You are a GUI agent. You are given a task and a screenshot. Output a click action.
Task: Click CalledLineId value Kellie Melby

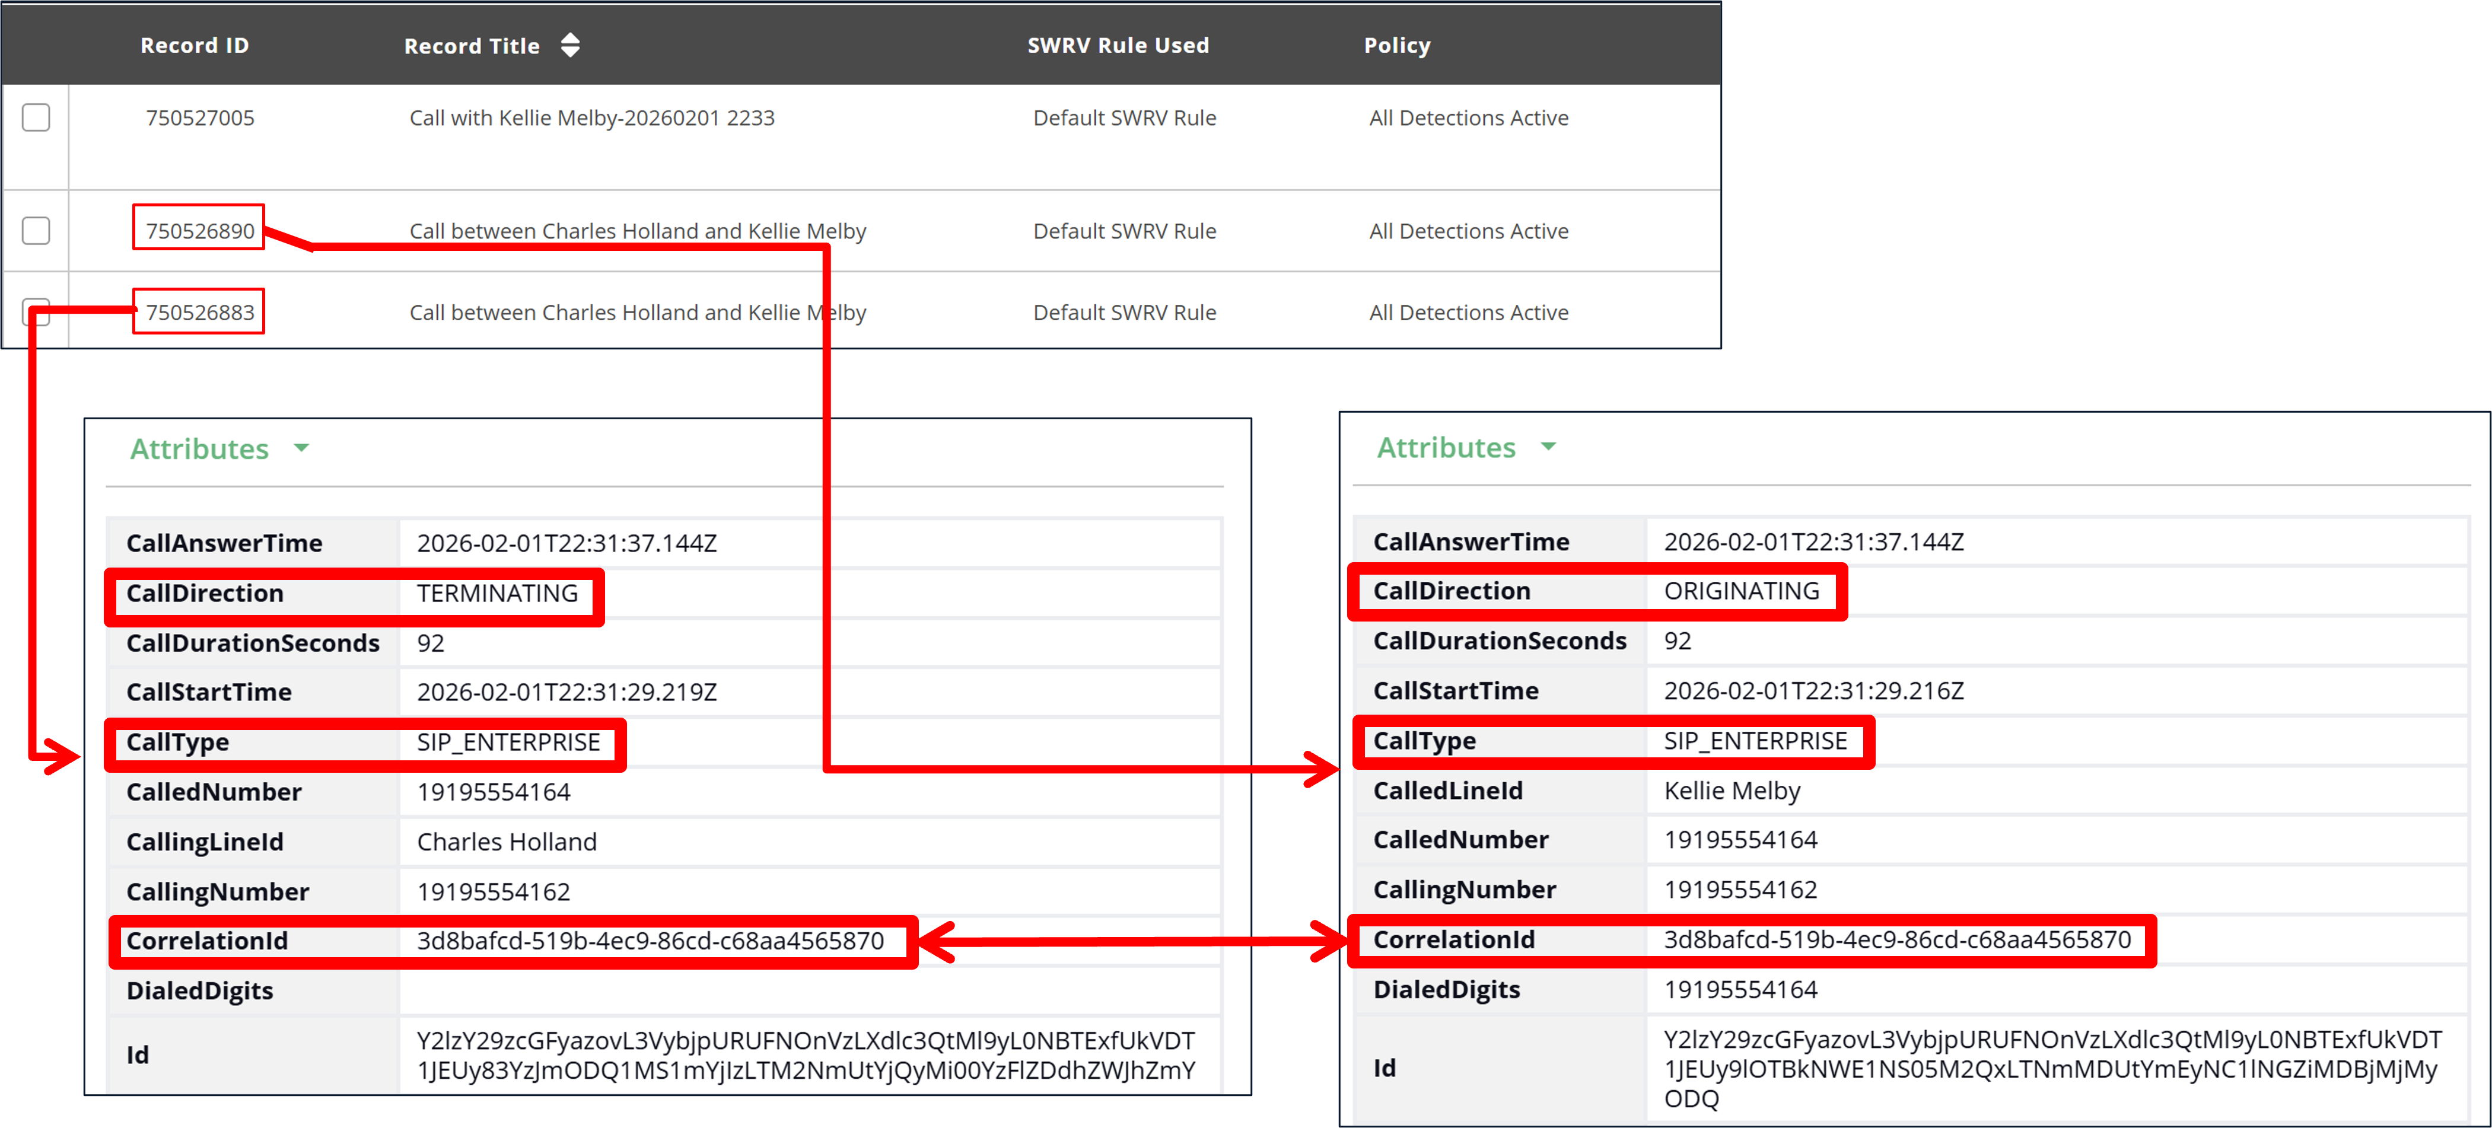point(1731,791)
